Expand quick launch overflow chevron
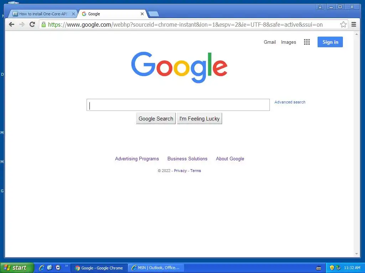Screen dimensions: 365x273 pos(67,266)
